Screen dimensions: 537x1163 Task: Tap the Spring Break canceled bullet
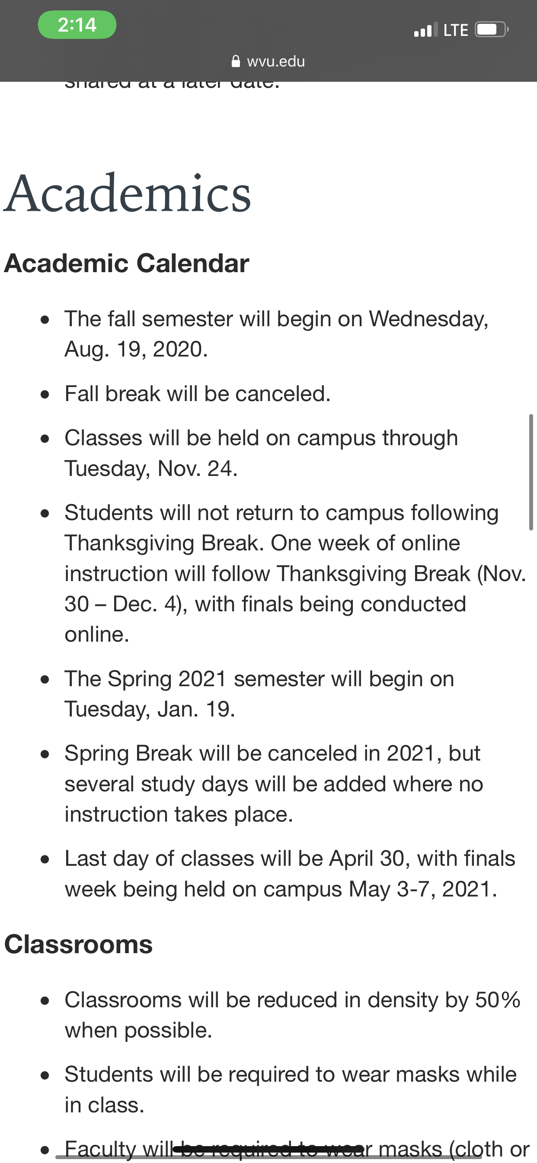(271, 783)
